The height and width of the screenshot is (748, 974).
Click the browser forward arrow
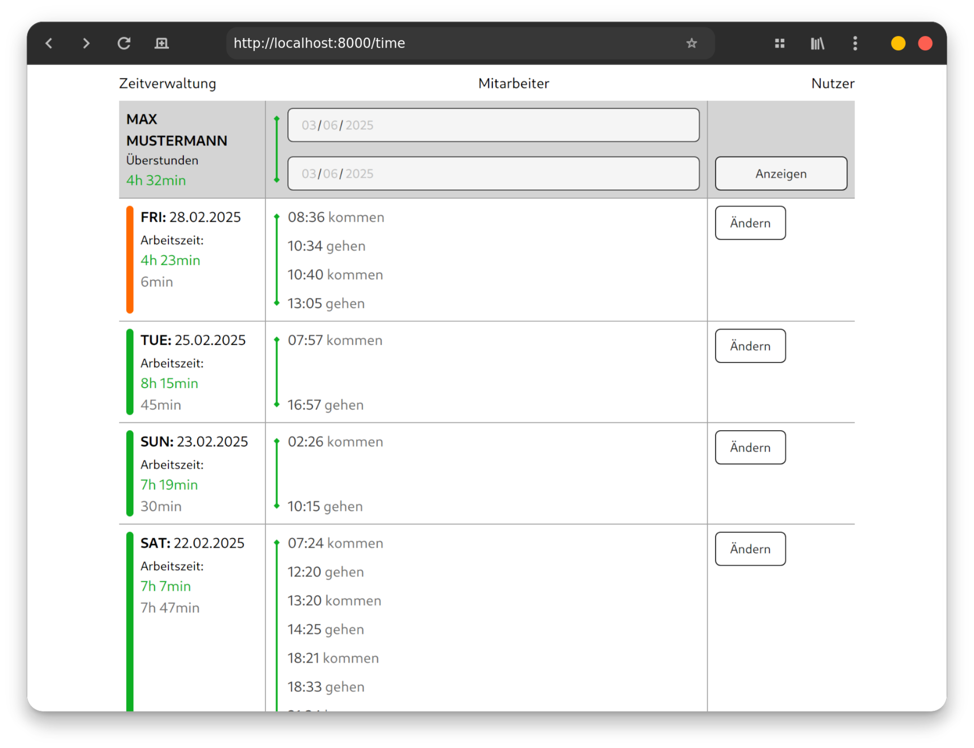pyautogui.click(x=86, y=44)
